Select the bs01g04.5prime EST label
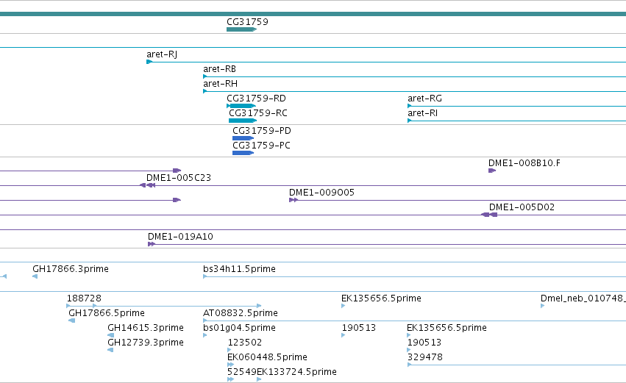 coord(239,328)
